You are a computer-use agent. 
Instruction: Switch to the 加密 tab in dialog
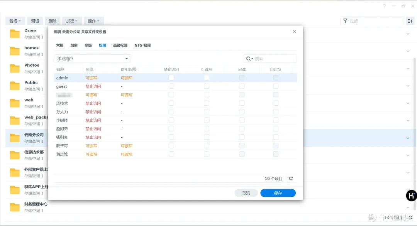coord(74,46)
